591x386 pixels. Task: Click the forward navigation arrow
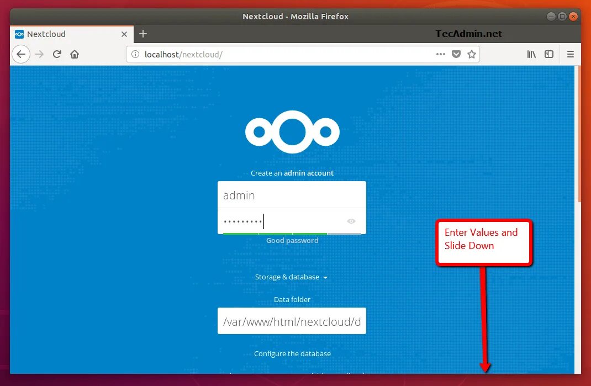[39, 54]
